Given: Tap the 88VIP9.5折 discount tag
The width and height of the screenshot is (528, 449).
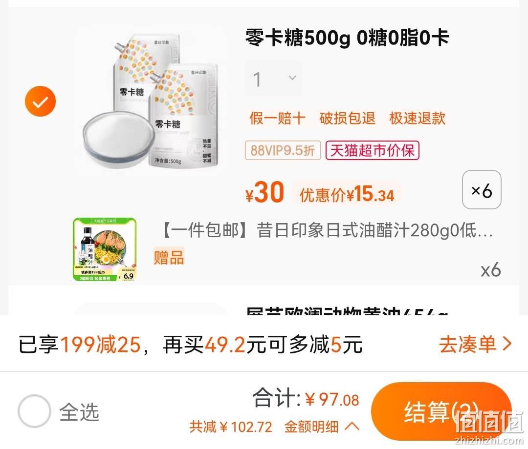Looking at the screenshot, I should 283,150.
